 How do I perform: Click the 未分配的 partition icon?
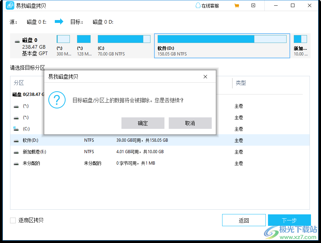coord(16,163)
